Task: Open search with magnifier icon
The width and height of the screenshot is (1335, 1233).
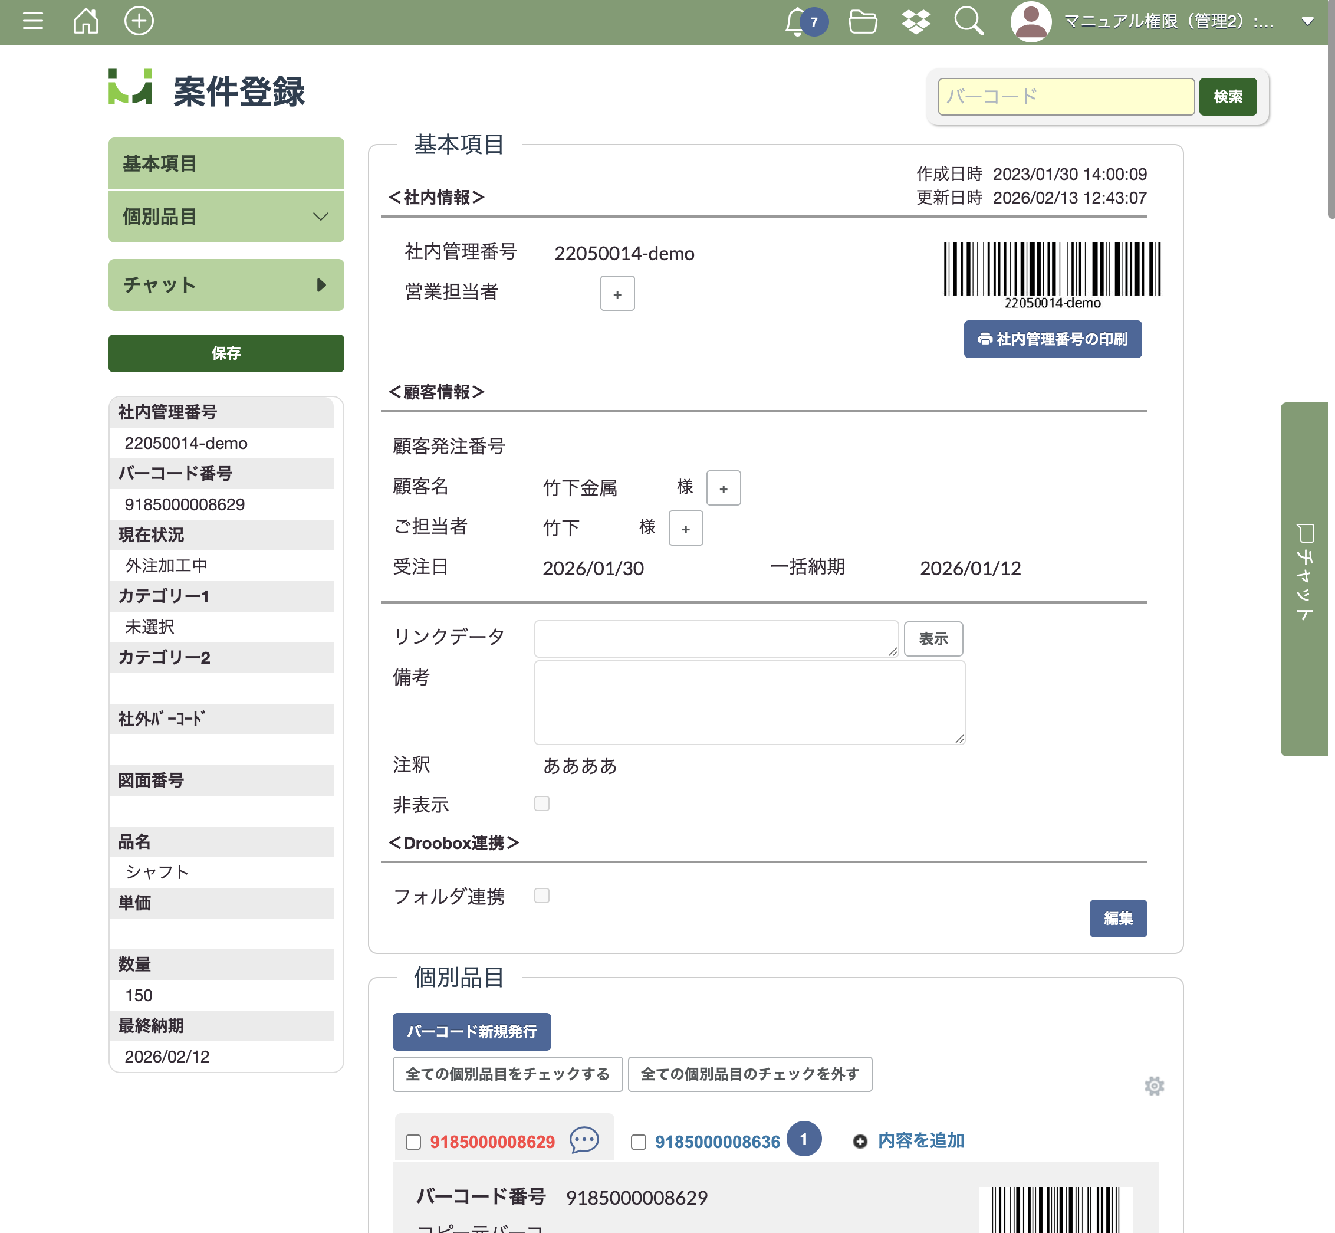Action: [x=968, y=21]
